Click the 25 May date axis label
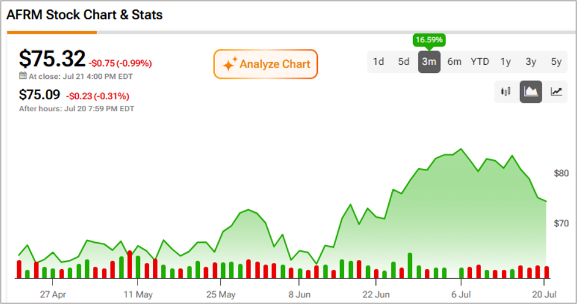Viewport: 577px width, 304px height. (x=221, y=294)
